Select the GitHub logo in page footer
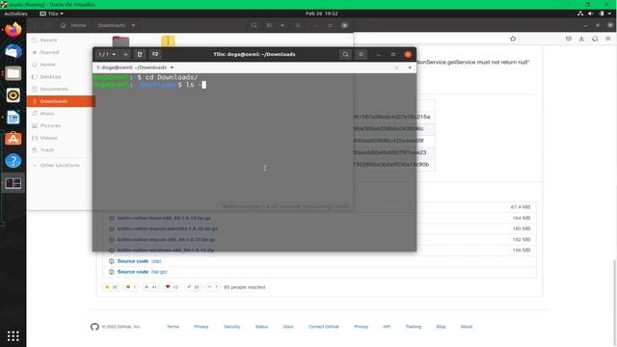617x347 pixels. coord(94,327)
